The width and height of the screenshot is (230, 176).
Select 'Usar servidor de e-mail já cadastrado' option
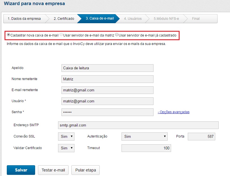pos(117,35)
